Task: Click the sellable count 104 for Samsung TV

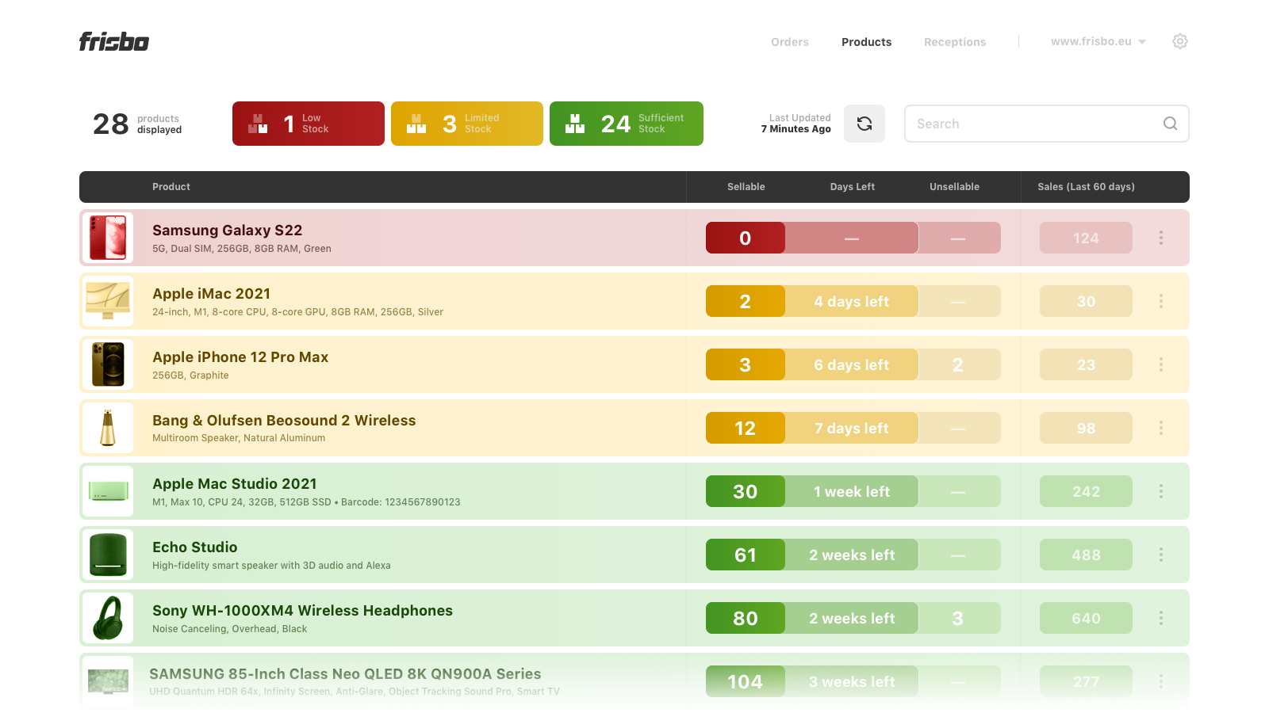Action: [x=746, y=681]
